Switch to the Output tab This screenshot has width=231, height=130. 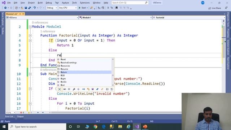tap(20, 116)
